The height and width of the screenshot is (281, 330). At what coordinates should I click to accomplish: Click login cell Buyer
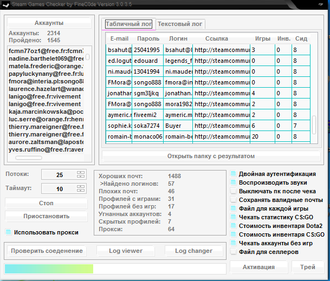tap(178, 126)
